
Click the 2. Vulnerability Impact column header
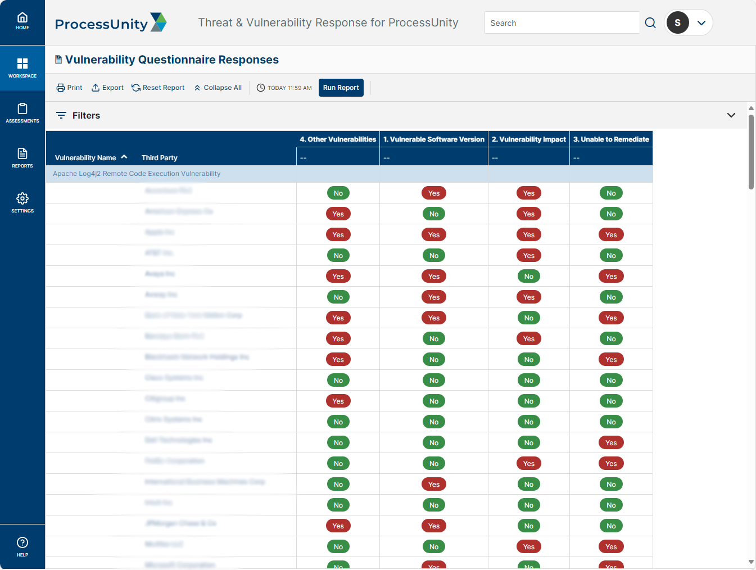click(529, 139)
